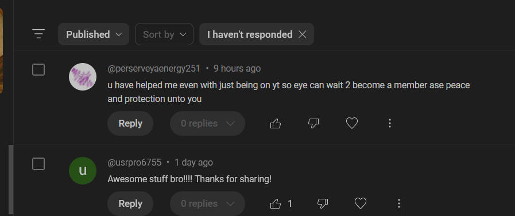Dislike the @perserveyaenergy251 comment
515x216 pixels.
click(313, 124)
